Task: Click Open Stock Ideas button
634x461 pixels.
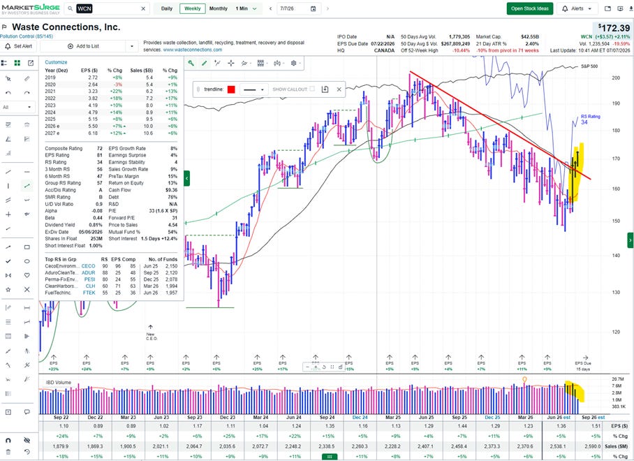Action: point(530,8)
